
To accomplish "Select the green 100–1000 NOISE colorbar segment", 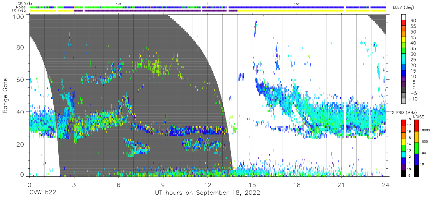I will (416, 147).
